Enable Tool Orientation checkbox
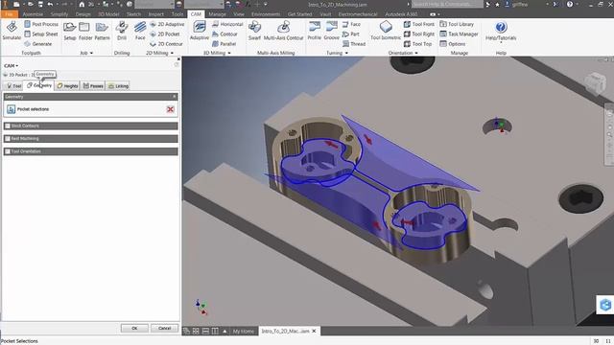 point(8,151)
